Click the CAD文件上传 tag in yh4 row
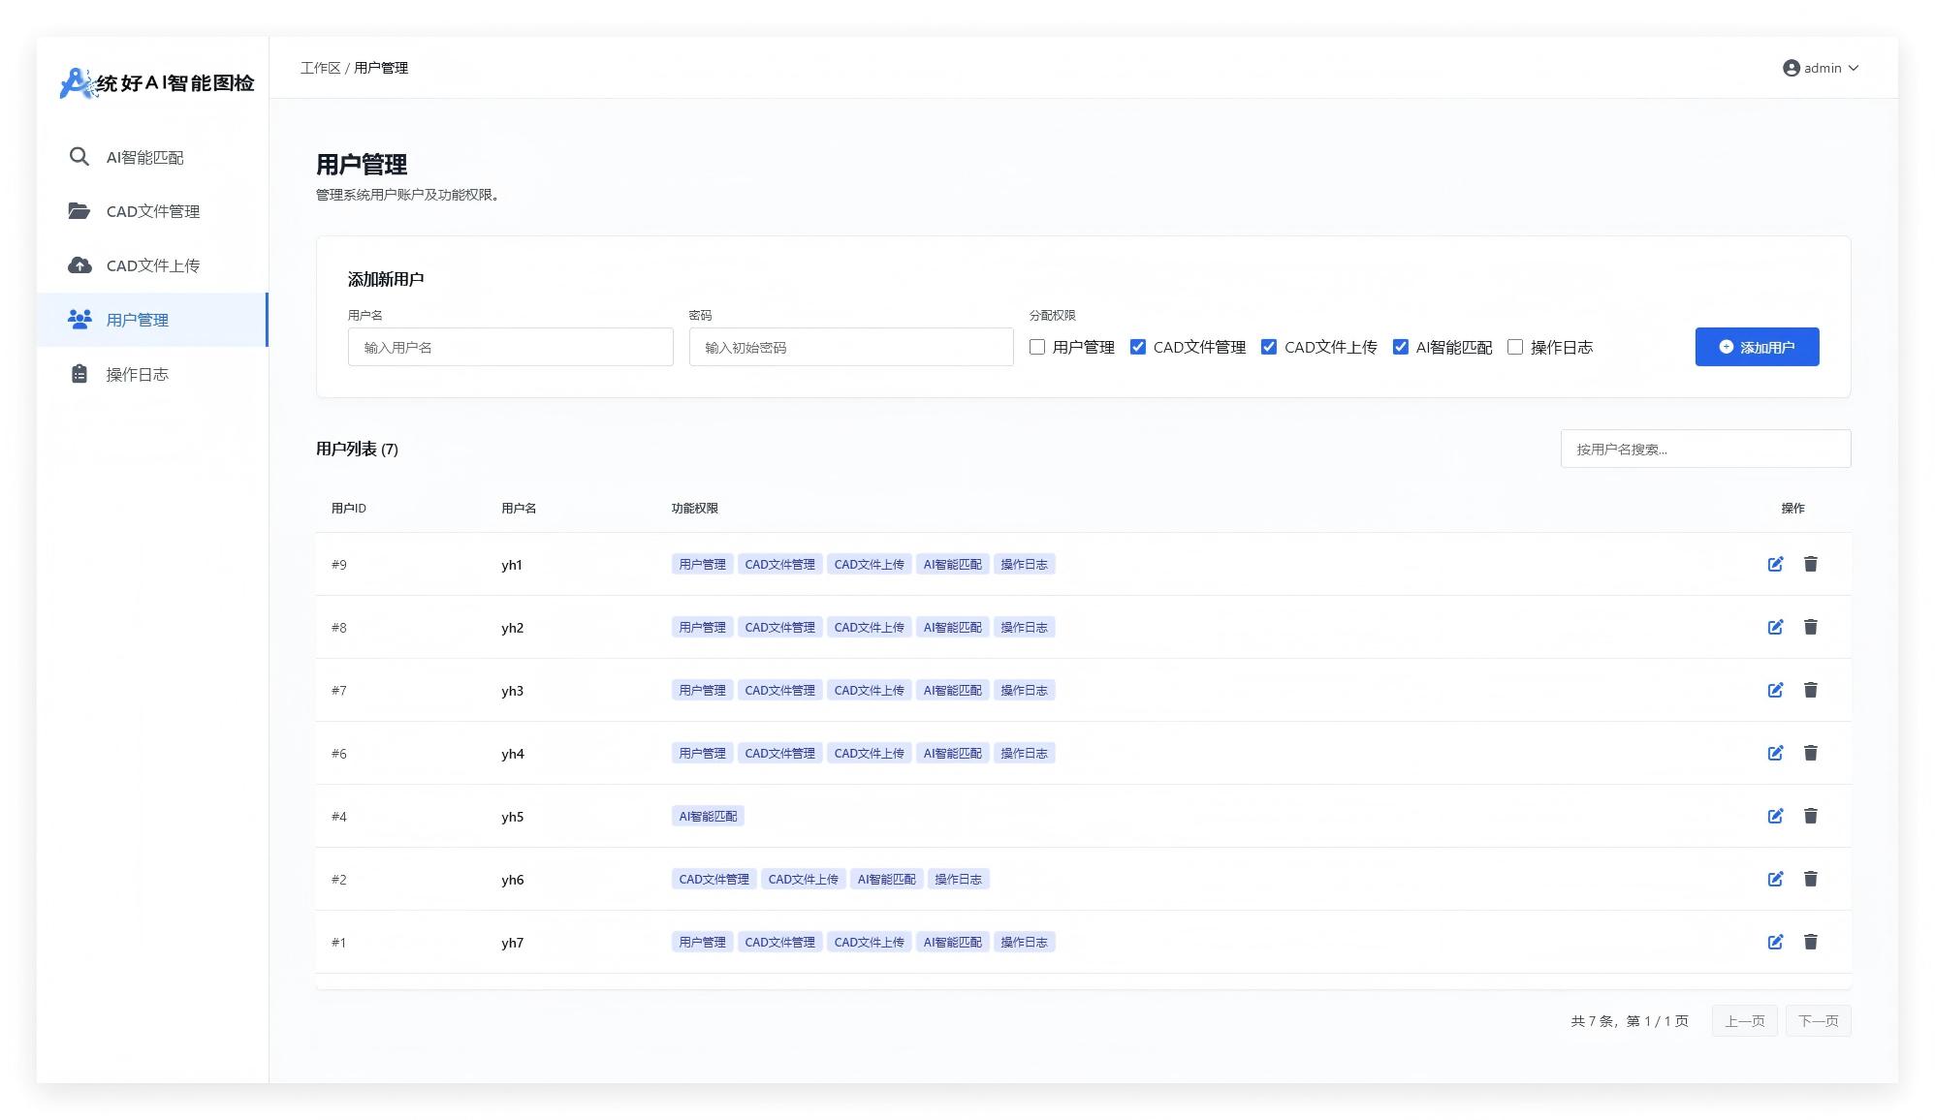The width and height of the screenshot is (1935, 1120). pos(870,753)
